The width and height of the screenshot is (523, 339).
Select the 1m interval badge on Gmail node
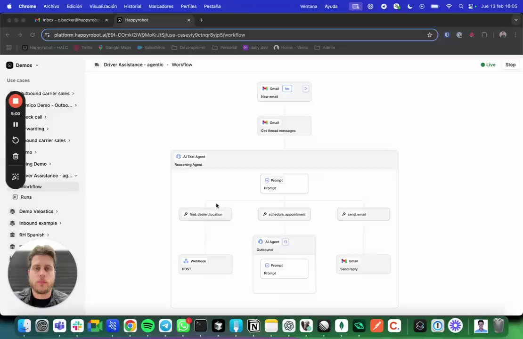(287, 89)
